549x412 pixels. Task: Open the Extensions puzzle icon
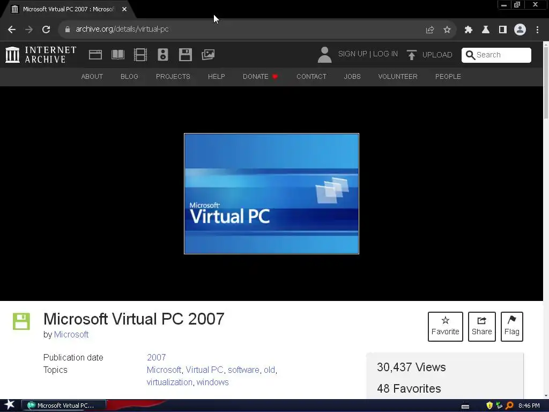click(x=469, y=30)
